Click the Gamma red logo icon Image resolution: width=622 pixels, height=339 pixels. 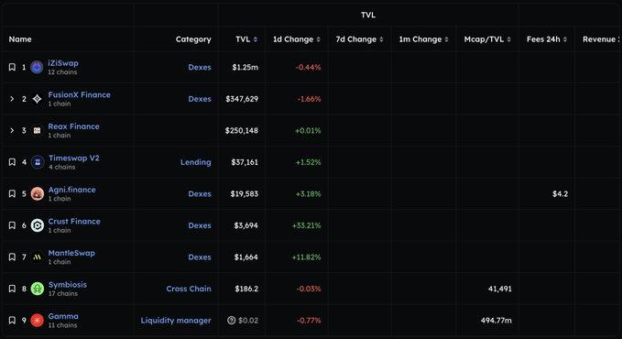pyautogui.click(x=38, y=321)
